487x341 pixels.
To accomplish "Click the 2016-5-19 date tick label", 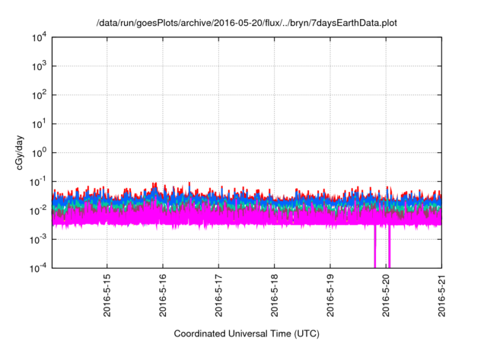I will 330,295.
